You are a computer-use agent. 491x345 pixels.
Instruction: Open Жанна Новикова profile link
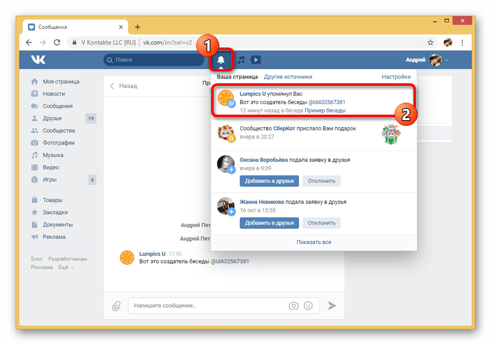262,202
